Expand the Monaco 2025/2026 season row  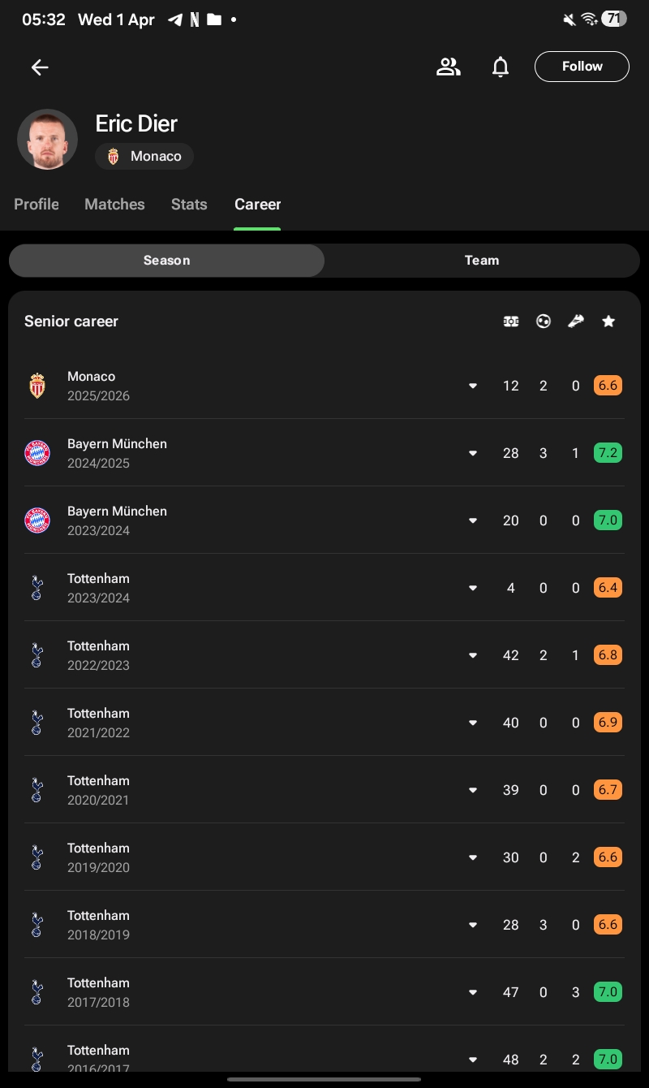click(x=473, y=386)
